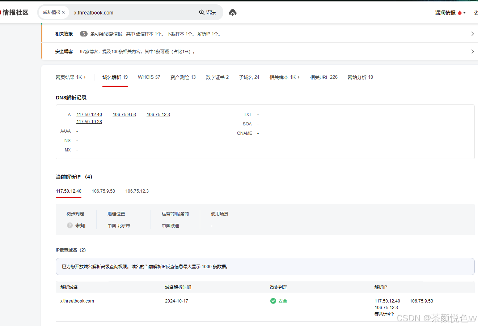Open the 相关URL 226 tab
The image size is (478, 326).
pos(324,77)
